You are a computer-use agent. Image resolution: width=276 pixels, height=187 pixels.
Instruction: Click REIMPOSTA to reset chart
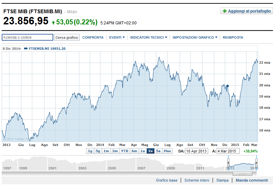click(233, 38)
